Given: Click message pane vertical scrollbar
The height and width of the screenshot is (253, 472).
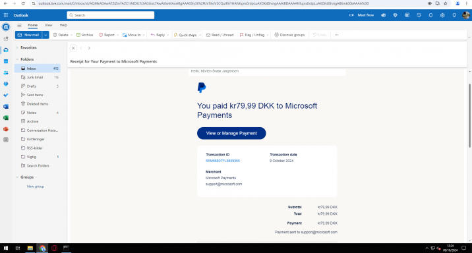Looking at the screenshot, I should (469, 116).
